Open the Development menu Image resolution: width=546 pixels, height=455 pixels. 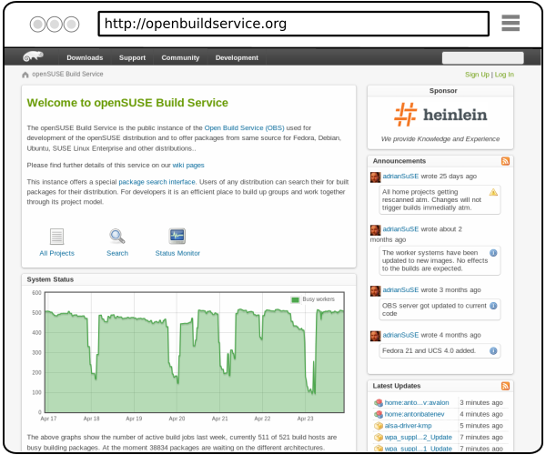[x=237, y=58]
